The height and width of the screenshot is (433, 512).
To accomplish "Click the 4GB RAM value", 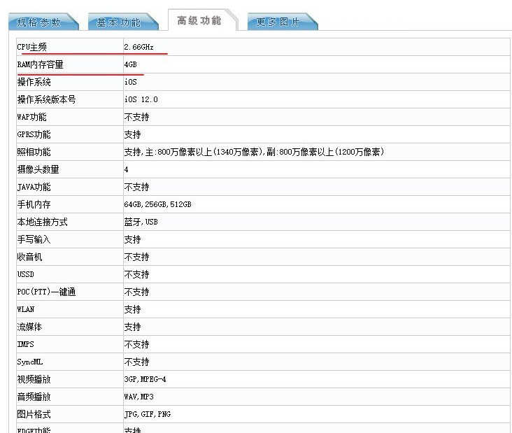I will [130, 65].
